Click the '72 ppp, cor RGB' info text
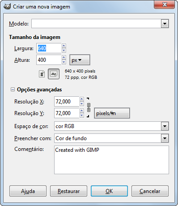 click(81, 77)
